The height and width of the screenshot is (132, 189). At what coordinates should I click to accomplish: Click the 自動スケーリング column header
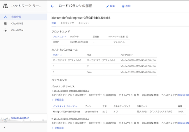pos(122,106)
